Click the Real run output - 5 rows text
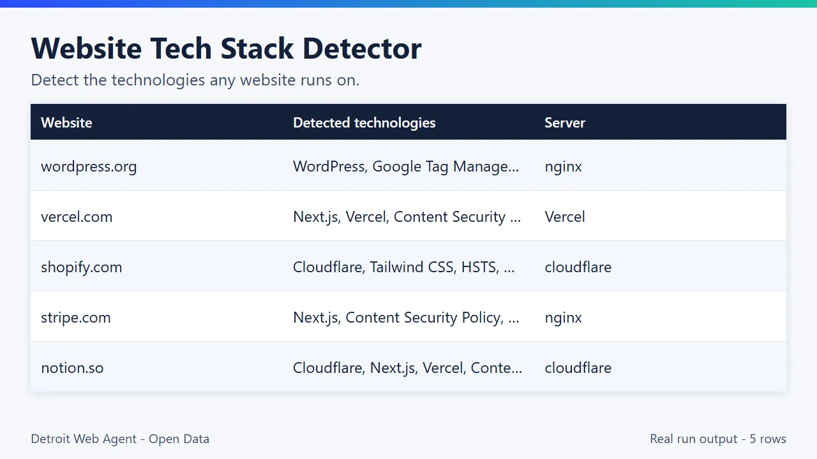The height and width of the screenshot is (459, 817). (718, 439)
